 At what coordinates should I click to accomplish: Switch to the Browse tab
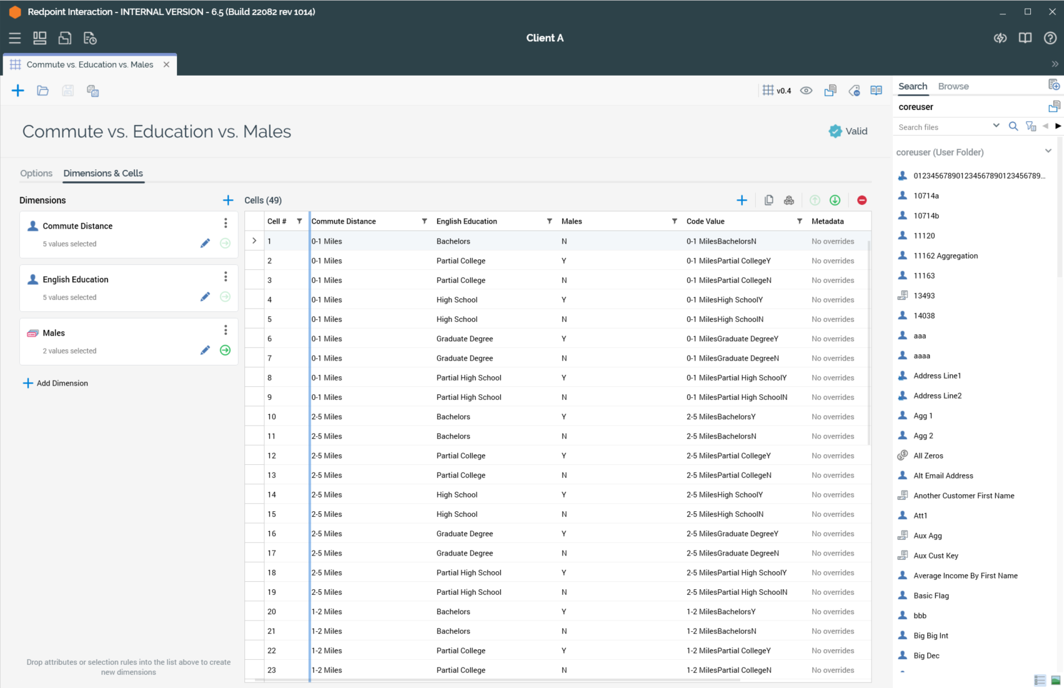tap(953, 86)
